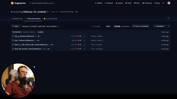Open the HiDream-I1_ComfyUI repository title
The image size is (177, 99).
(35, 12)
